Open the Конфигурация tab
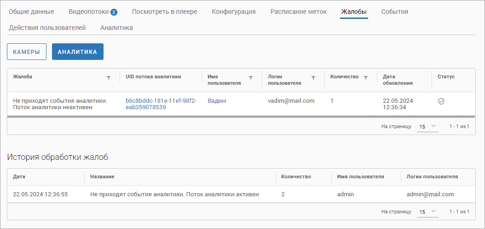 click(x=233, y=12)
